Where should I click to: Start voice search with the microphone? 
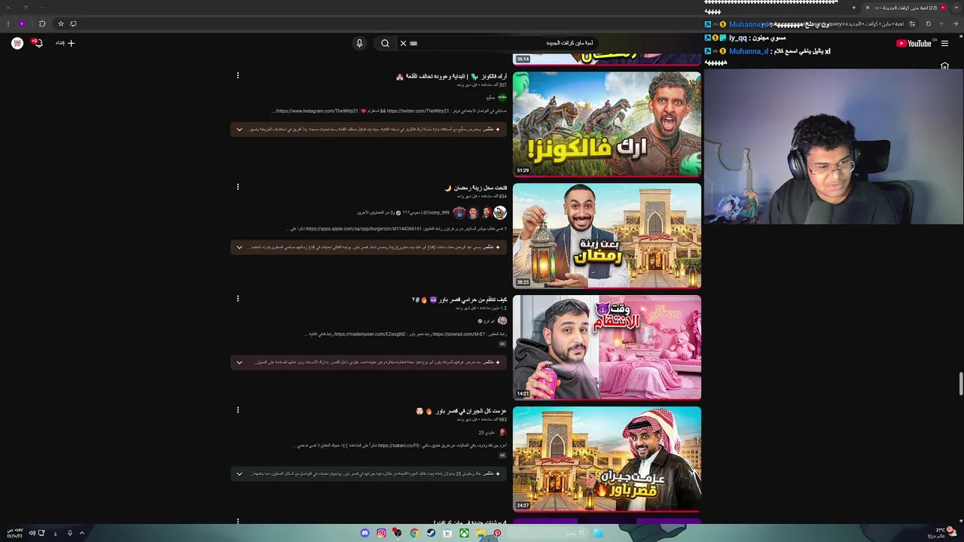tap(359, 43)
